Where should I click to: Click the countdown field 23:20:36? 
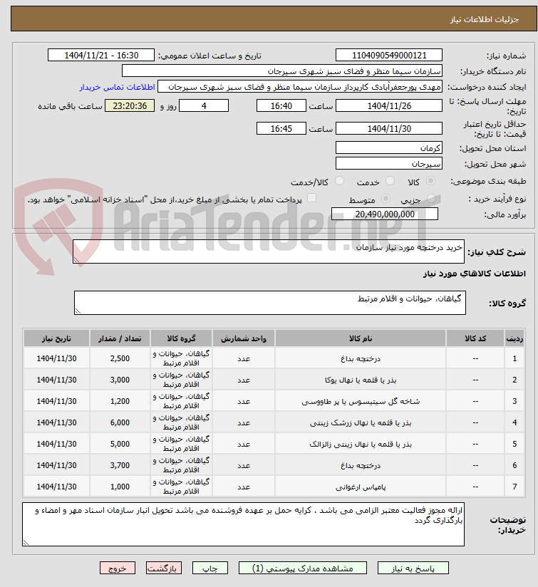click(130, 105)
